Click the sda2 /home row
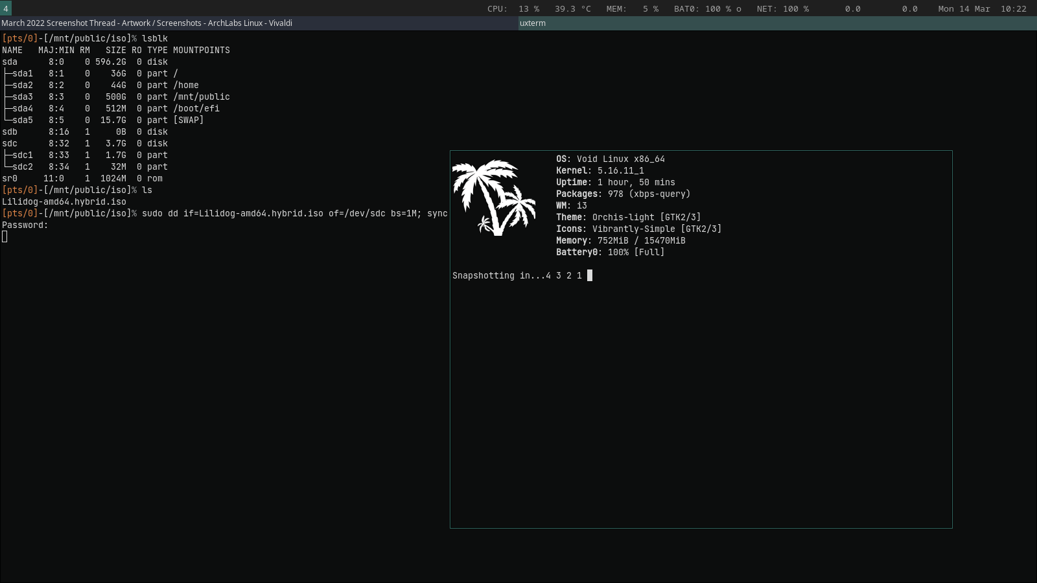Screen dimensions: 1037x583 pos(100,85)
